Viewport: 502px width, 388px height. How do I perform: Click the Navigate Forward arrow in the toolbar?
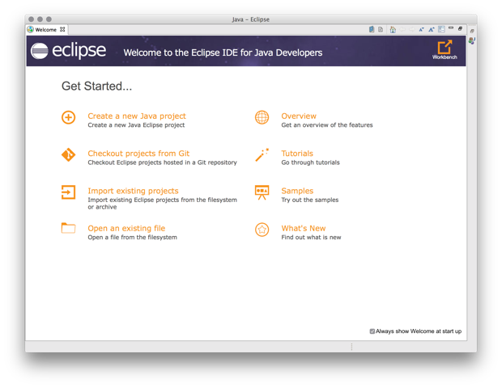pyautogui.click(x=411, y=30)
